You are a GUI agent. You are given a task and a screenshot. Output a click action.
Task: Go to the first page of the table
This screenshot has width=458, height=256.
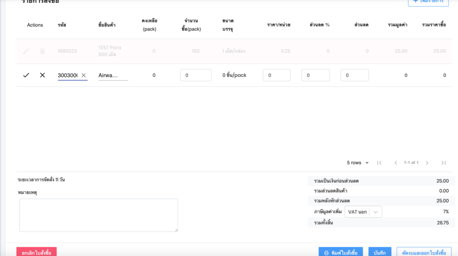[379, 162]
